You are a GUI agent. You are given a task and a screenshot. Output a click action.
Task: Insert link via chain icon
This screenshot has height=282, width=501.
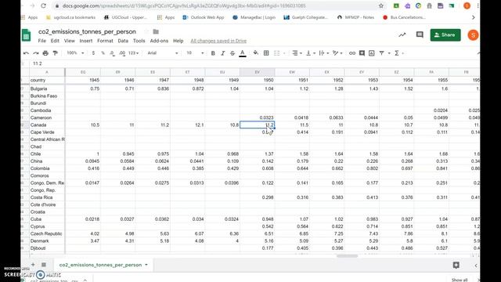tap(352, 53)
